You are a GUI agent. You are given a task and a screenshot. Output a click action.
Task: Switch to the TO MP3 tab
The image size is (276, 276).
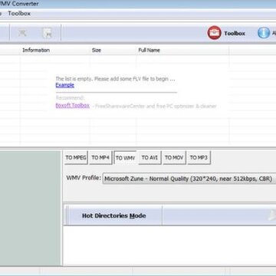coord(199,158)
